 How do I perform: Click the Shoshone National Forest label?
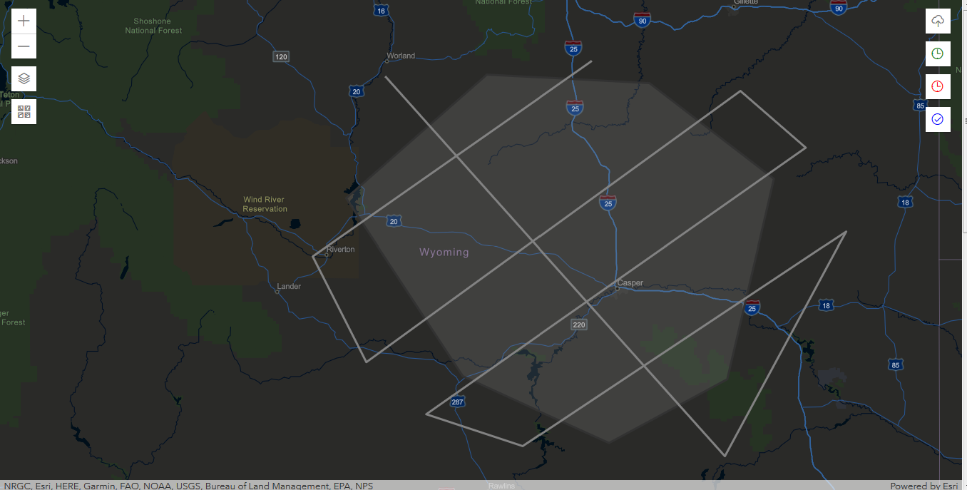[153, 26]
